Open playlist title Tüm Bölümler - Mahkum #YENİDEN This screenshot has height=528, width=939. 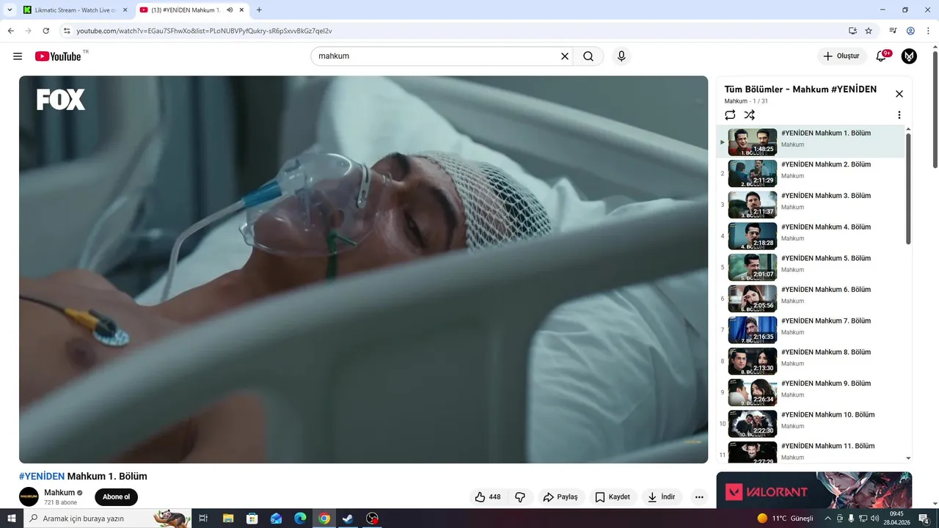[800, 89]
